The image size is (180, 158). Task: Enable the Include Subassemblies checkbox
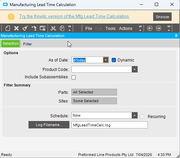(x=73, y=77)
